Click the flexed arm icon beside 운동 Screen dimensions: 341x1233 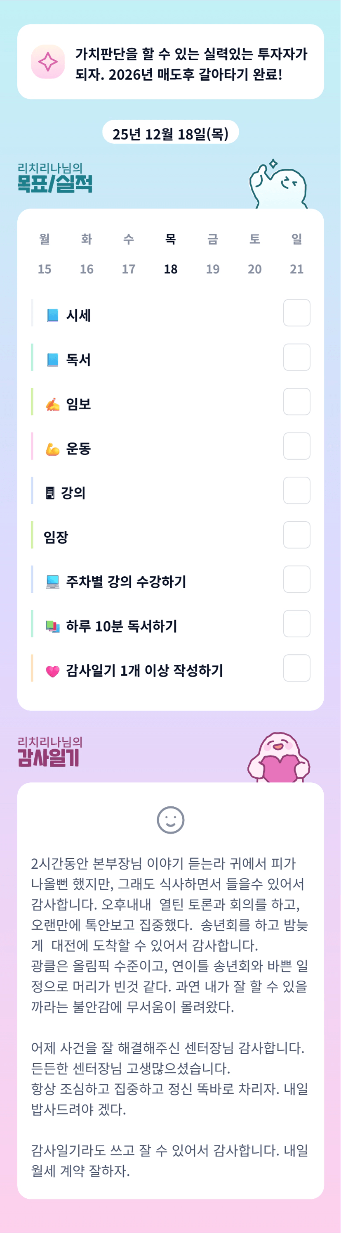pos(52,449)
